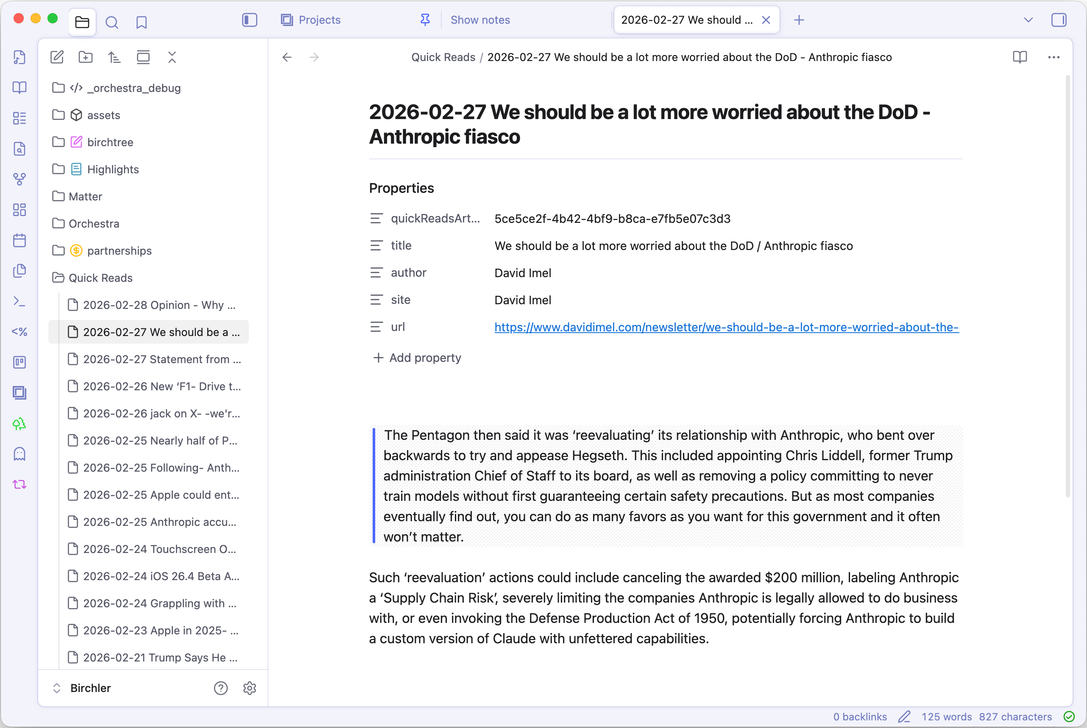Click Quick Reads in the breadcrumb
Image resolution: width=1087 pixels, height=728 pixels.
pos(443,57)
